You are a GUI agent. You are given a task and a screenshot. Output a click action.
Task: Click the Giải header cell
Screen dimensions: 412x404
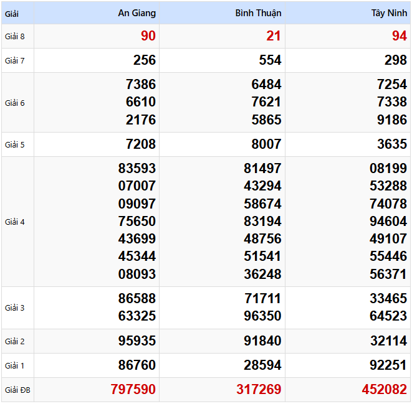[12, 13]
